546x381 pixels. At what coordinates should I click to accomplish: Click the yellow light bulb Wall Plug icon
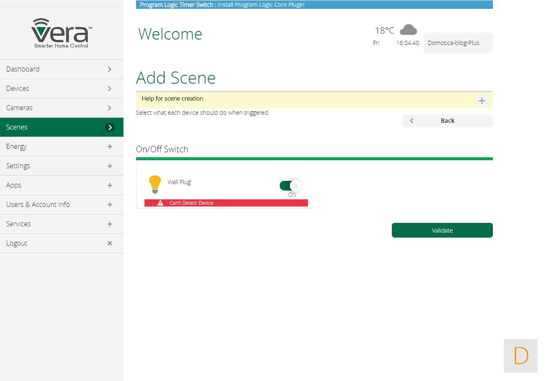pyautogui.click(x=155, y=184)
